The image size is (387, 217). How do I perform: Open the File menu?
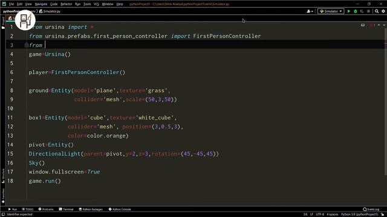point(11,4)
